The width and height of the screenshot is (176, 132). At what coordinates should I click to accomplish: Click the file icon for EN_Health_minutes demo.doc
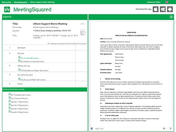(x=19, y=61)
